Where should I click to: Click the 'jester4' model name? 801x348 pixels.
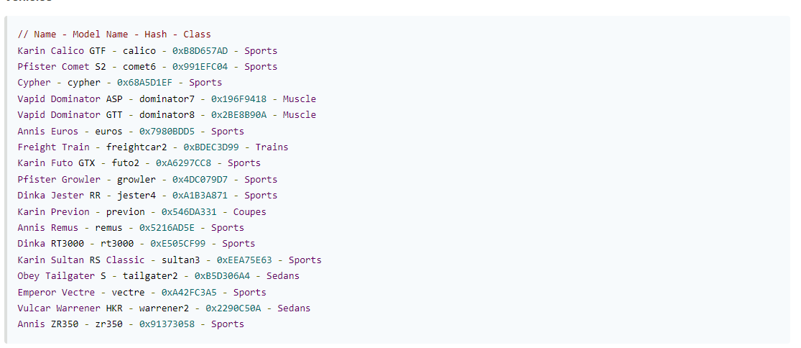(x=139, y=195)
